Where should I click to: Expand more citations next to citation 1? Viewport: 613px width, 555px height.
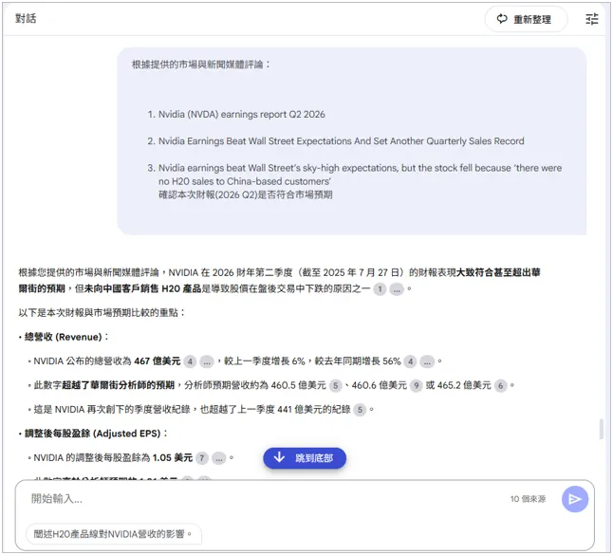[x=397, y=289]
